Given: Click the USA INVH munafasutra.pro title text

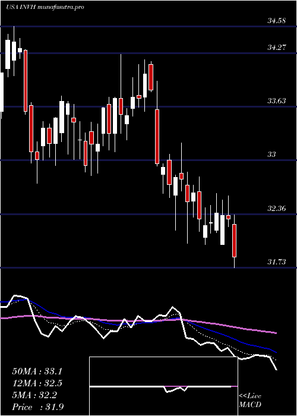Looking at the screenshot, I should (x=45, y=7).
